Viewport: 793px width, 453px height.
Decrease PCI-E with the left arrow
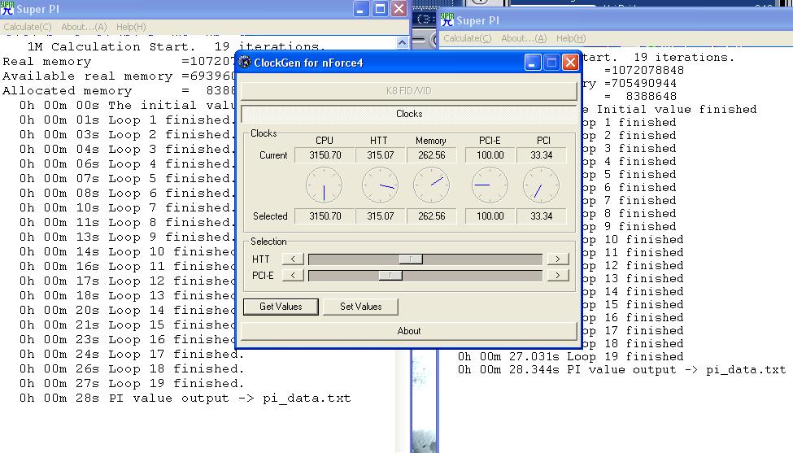[x=293, y=276]
